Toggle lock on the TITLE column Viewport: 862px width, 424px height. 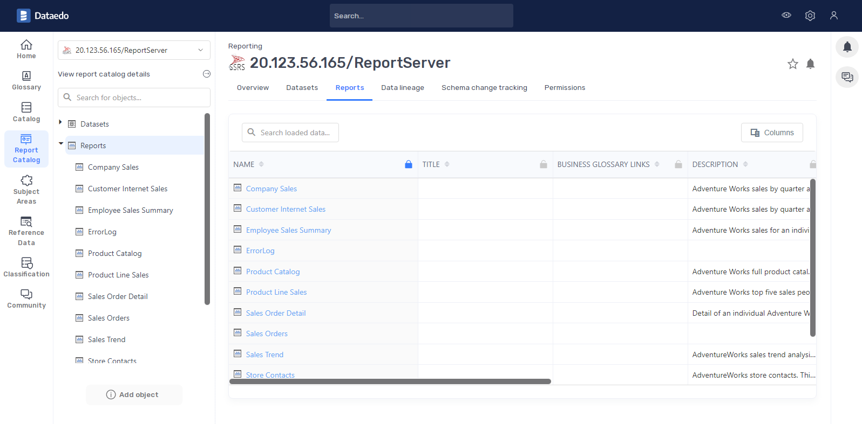pyautogui.click(x=543, y=164)
